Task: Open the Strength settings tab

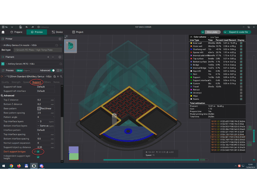Action: pos(16,82)
